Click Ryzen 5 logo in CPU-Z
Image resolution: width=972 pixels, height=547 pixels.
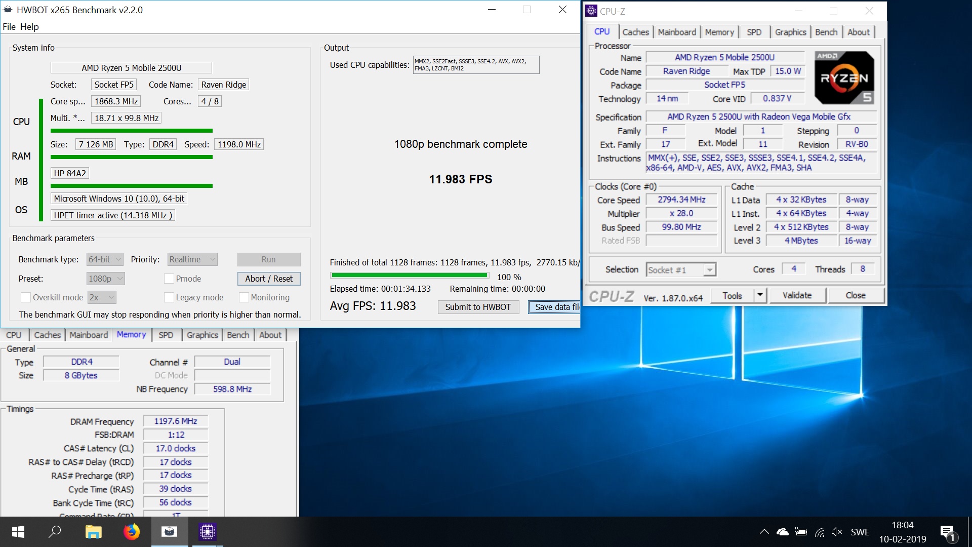click(x=844, y=77)
